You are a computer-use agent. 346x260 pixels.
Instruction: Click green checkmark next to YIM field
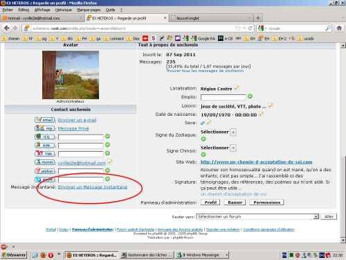tap(107, 153)
